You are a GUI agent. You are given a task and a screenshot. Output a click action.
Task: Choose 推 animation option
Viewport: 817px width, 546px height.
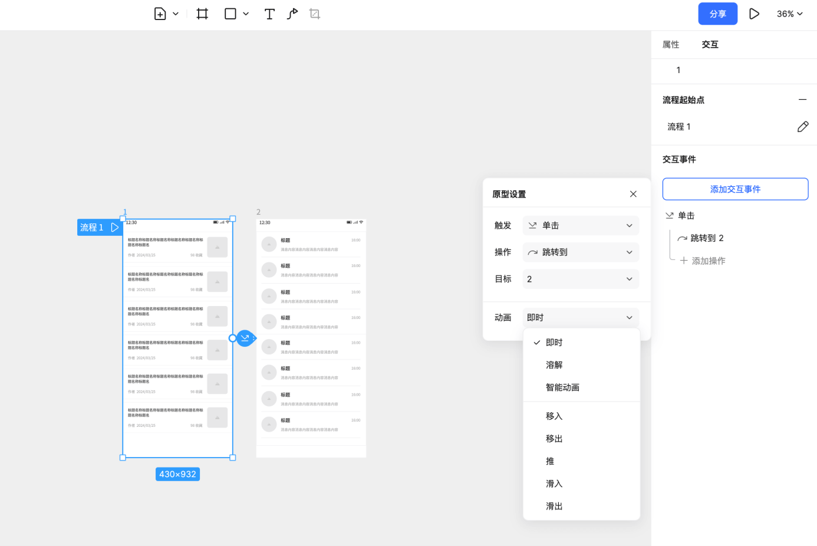[x=581, y=461]
